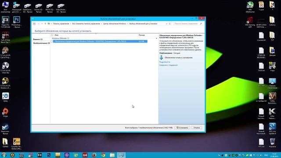Viewport: 281px width, 158px height.
Task: Click Центр обновления Windows in the breadcrumb
Action: tap(115, 24)
